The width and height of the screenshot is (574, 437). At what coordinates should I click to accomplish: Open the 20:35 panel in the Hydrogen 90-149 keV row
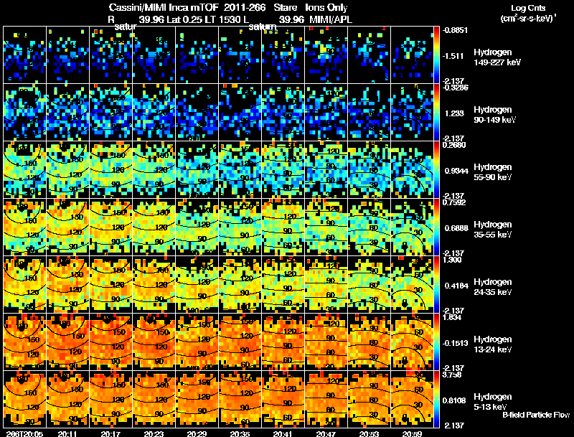tap(240, 113)
